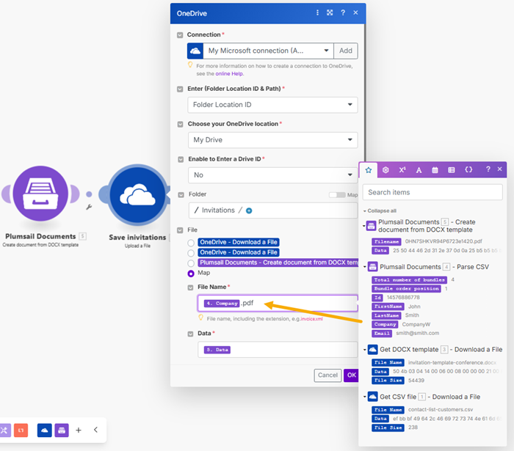Click the Save invitations OneDrive module circle
Screen dimensions: 514x451
(137, 194)
